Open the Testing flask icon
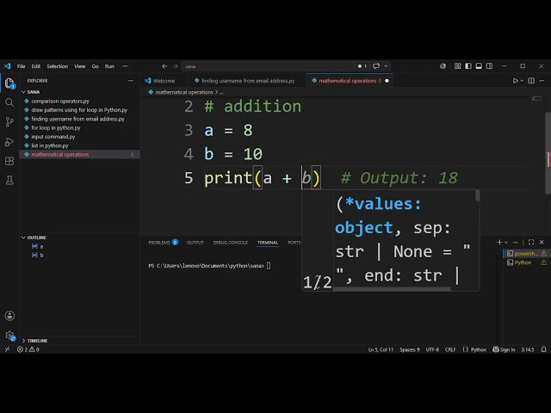Viewport: 551px width, 413px height. pos(9,180)
